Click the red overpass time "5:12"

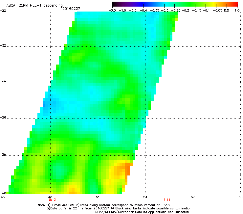coord(53,200)
